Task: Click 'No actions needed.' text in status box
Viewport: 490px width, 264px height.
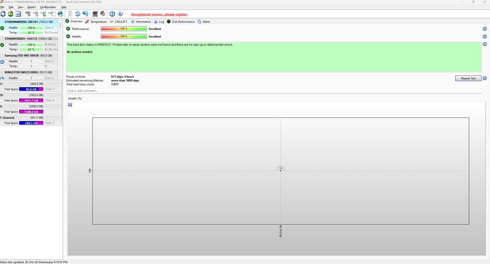Action: [x=80, y=52]
